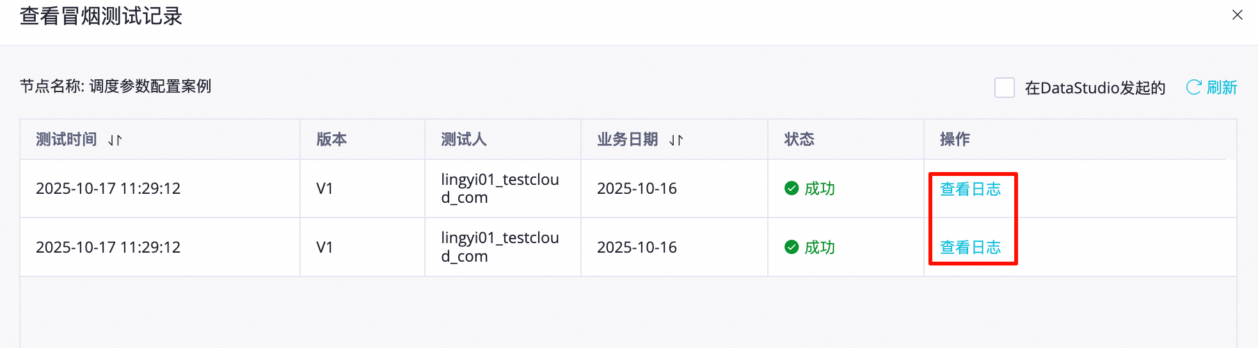Open 查看日志 for the second test record
The height and width of the screenshot is (348, 1258).
pos(970,248)
